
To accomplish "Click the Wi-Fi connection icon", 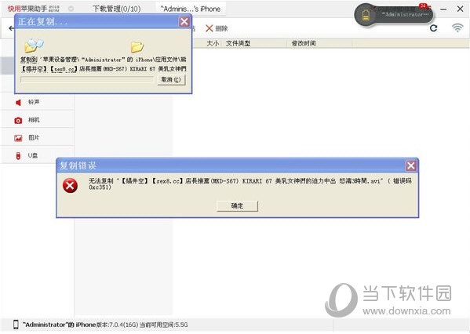I will (457, 28).
